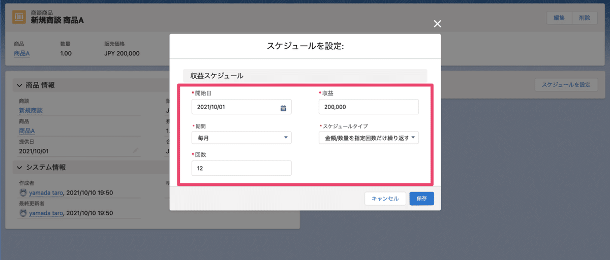
Task: Click the キャンセル button
Action: [385, 199]
